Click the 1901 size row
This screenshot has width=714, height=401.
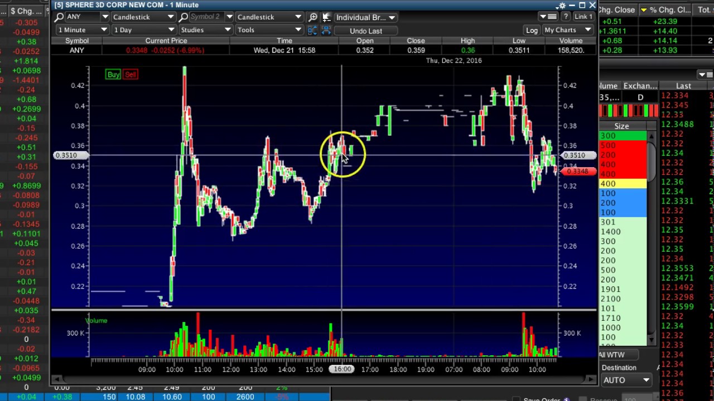(622, 289)
